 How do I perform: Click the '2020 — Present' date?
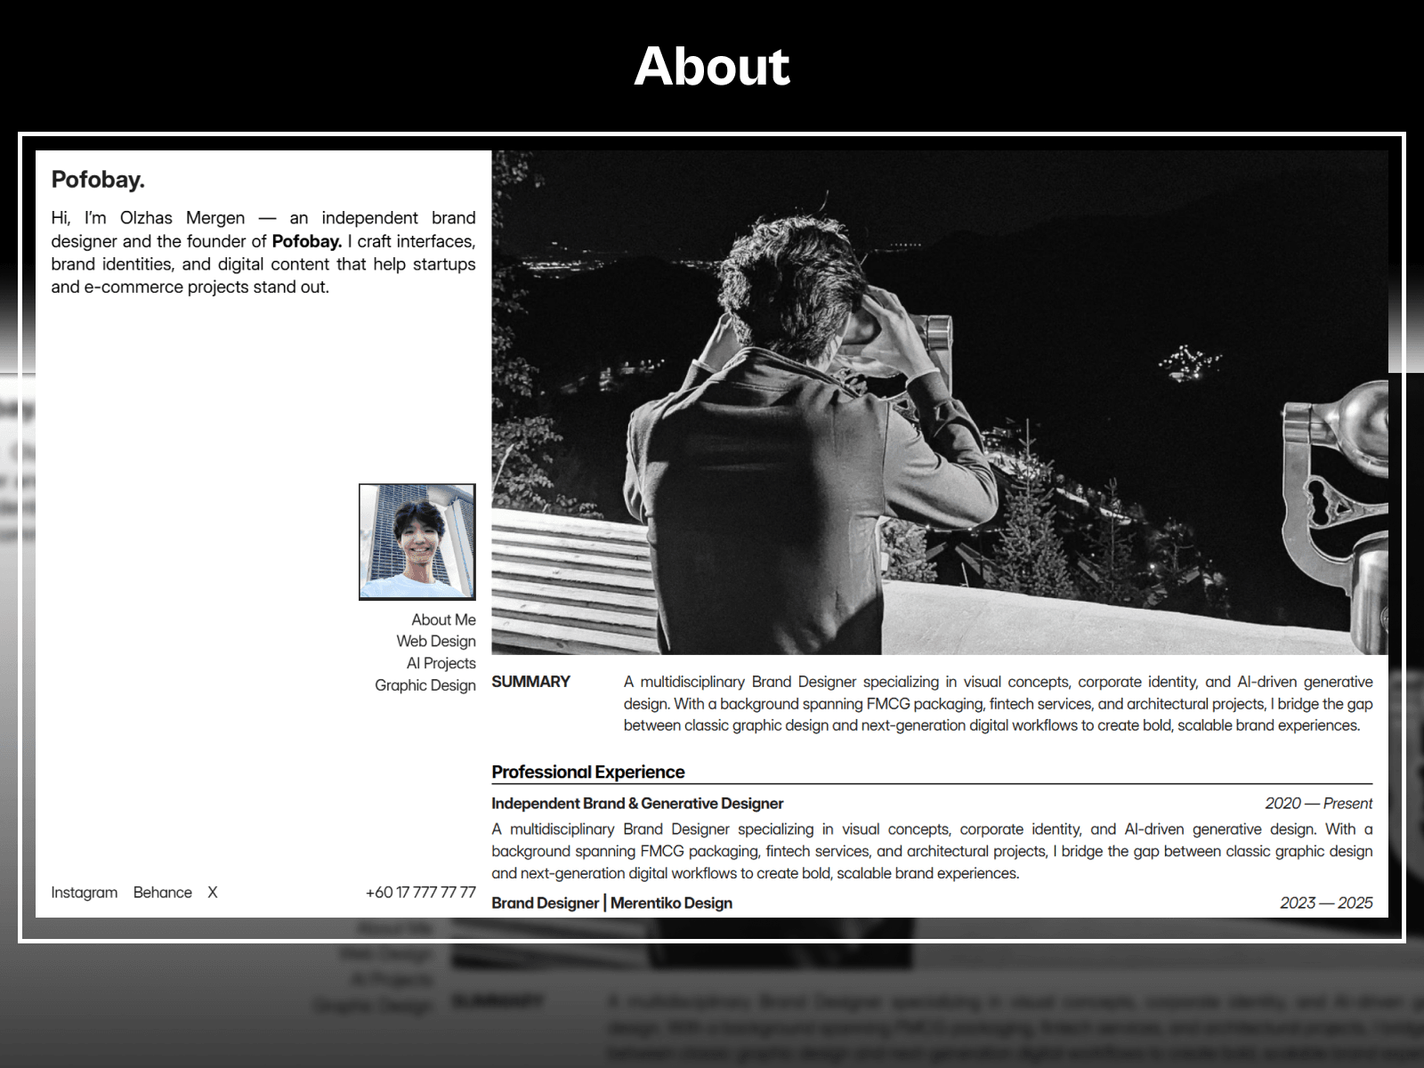tap(1318, 804)
